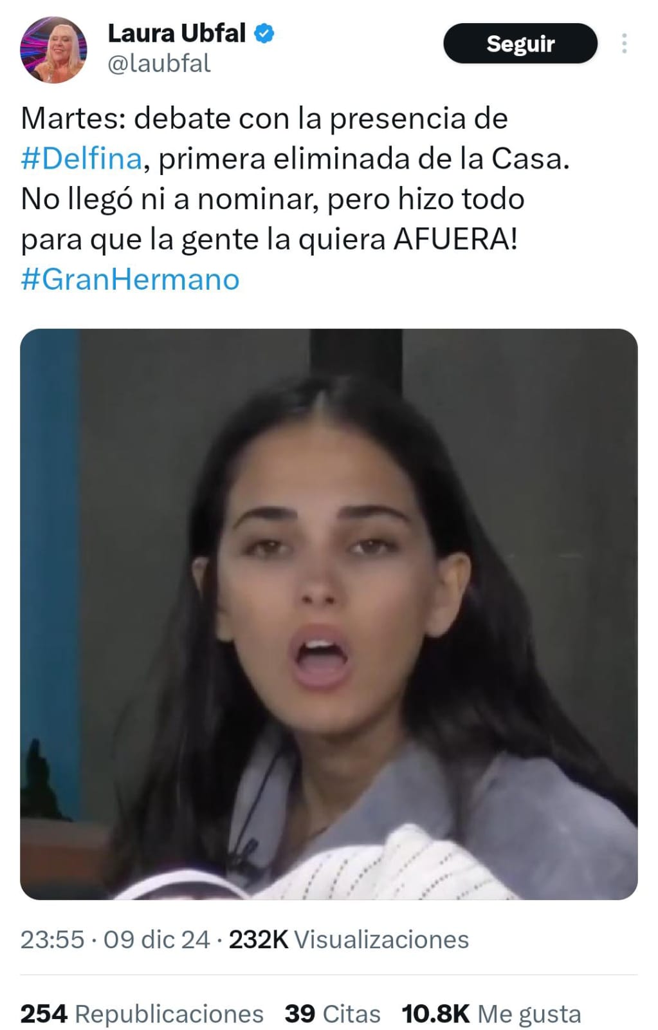
Task: Select the tweet text paragraph
Action: coord(295,199)
